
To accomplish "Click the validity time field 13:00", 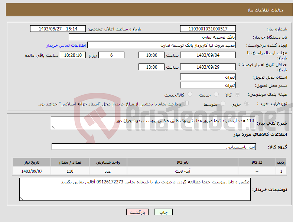I will point(152,67).
